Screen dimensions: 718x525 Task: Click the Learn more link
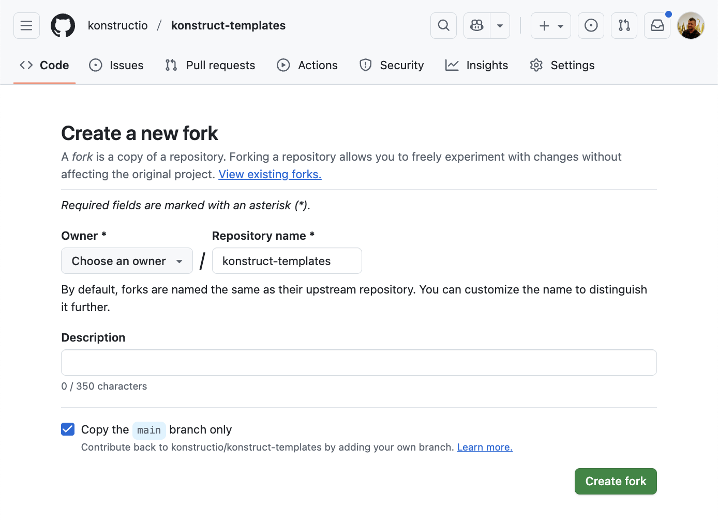click(484, 447)
